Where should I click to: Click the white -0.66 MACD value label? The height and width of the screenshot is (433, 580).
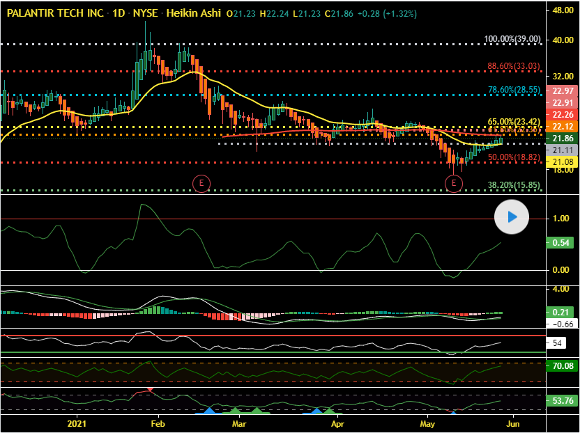562,324
